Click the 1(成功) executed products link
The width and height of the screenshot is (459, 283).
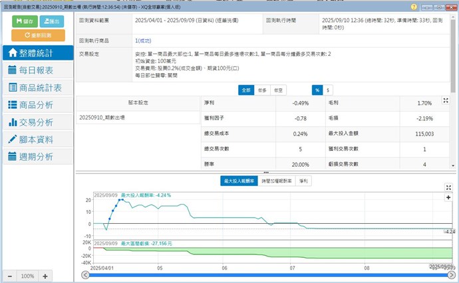coord(144,41)
